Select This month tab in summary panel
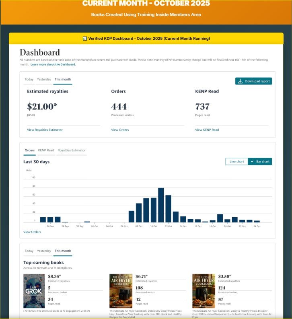This screenshot has height=319, width=292. 63,79
